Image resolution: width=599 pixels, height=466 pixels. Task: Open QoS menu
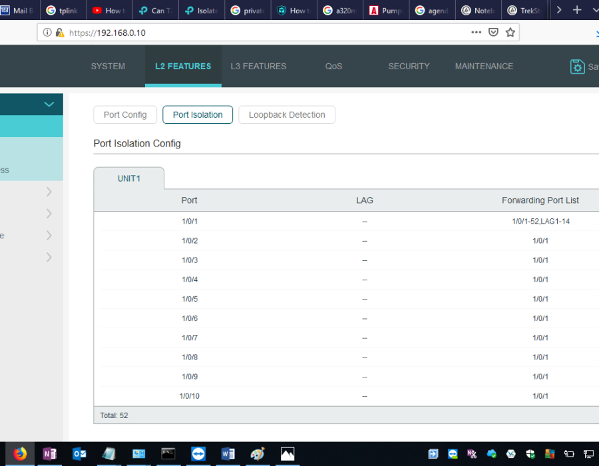point(333,66)
